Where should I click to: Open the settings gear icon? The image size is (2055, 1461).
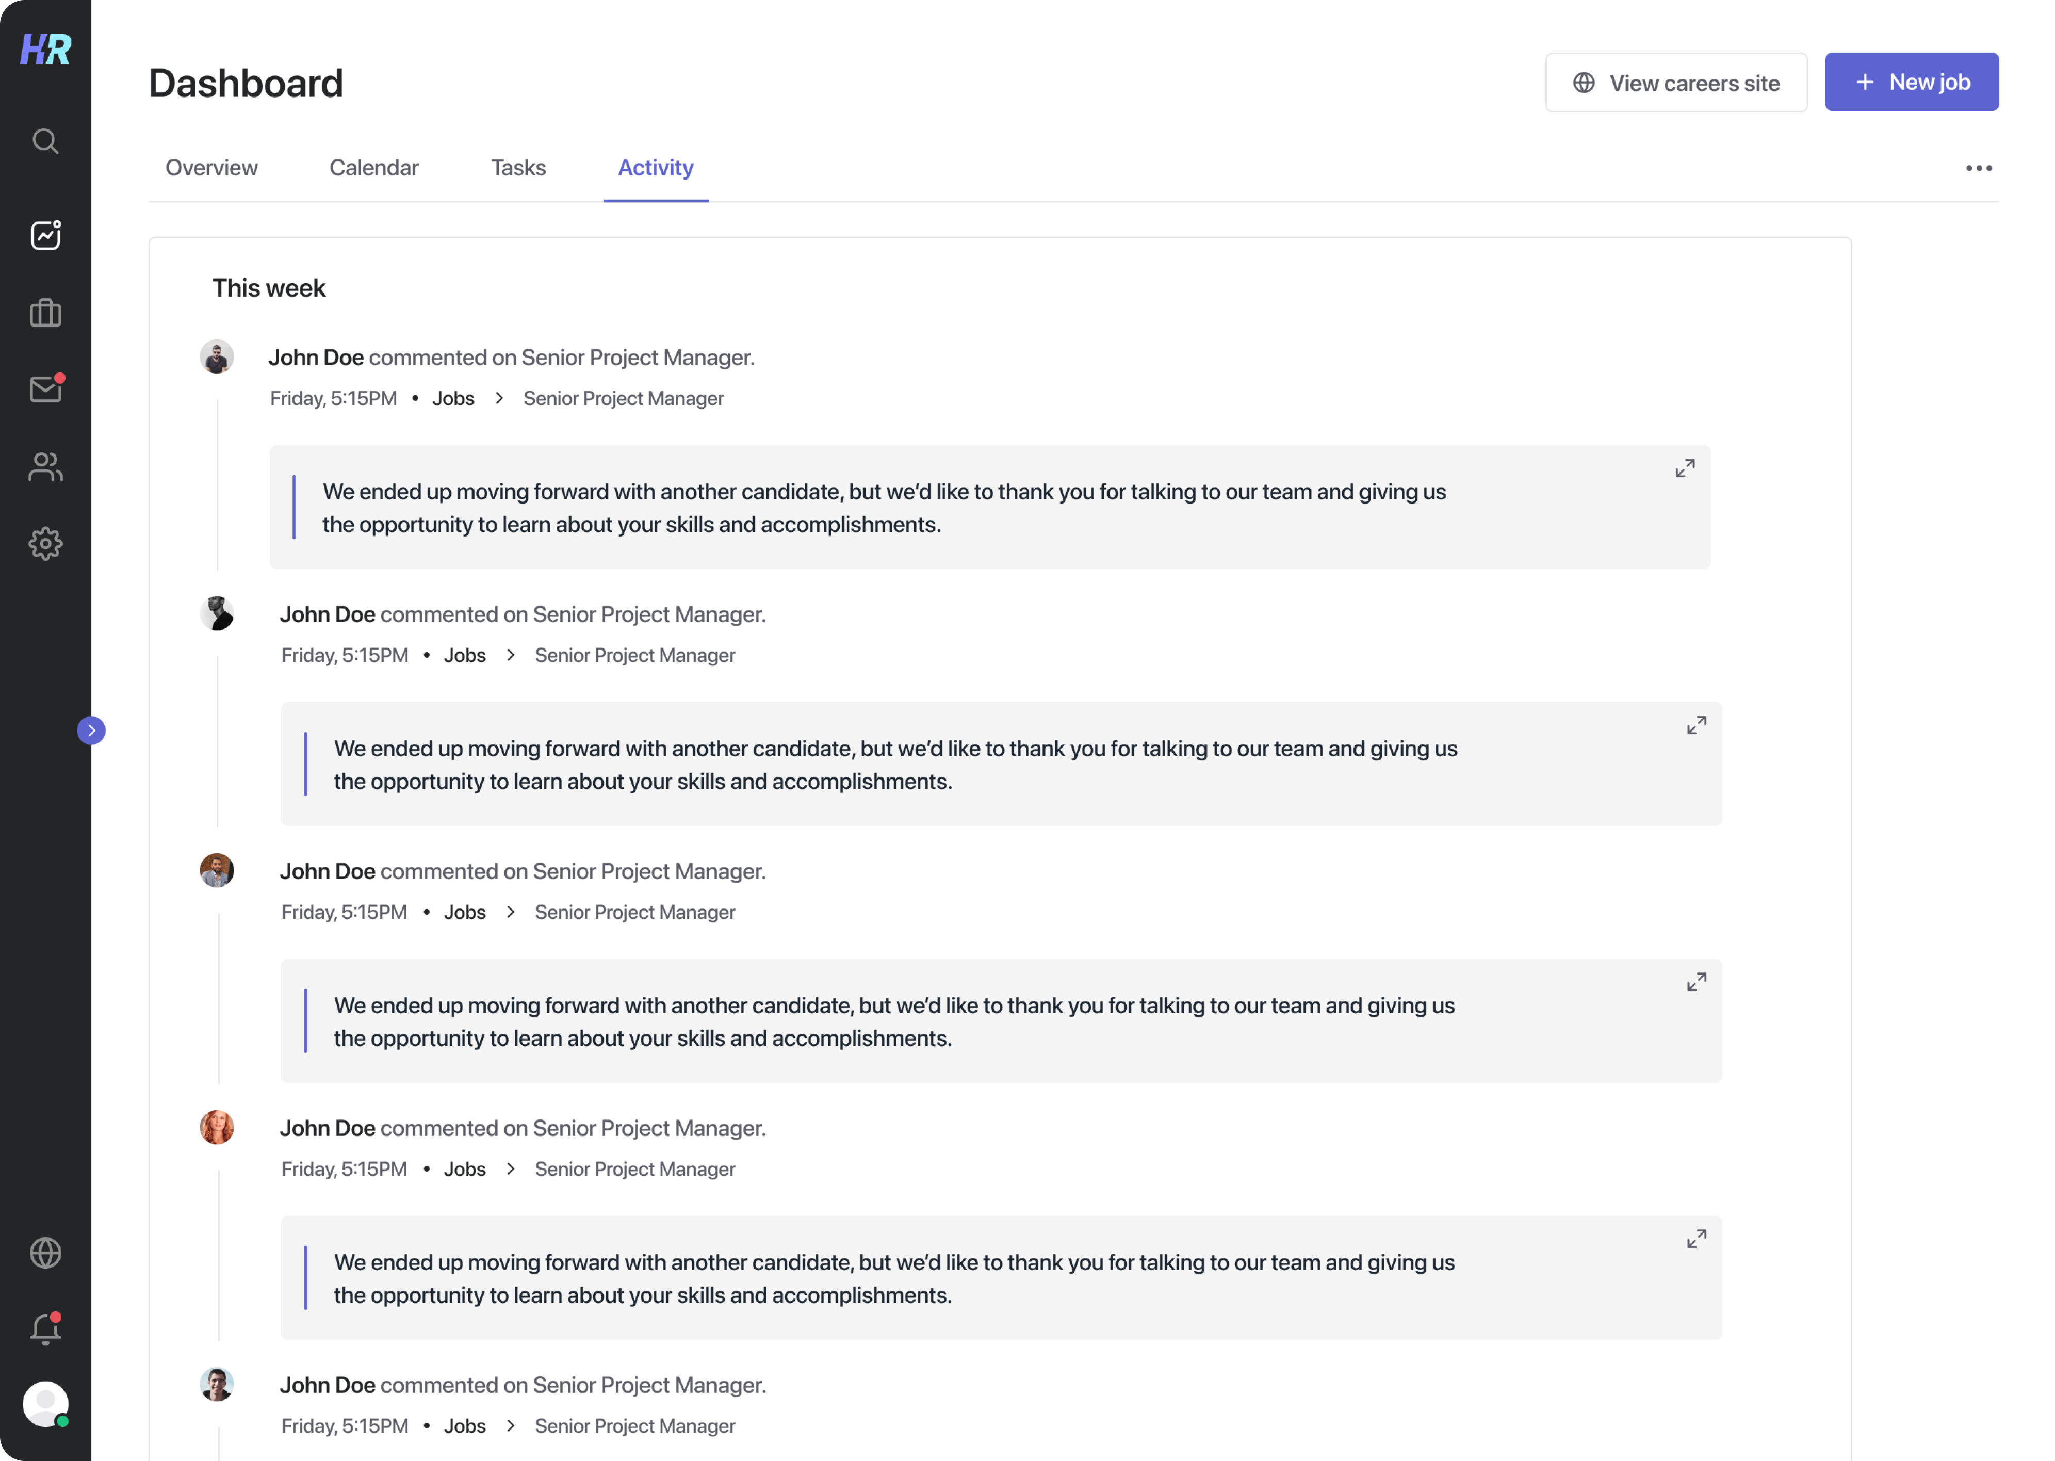pyautogui.click(x=45, y=543)
